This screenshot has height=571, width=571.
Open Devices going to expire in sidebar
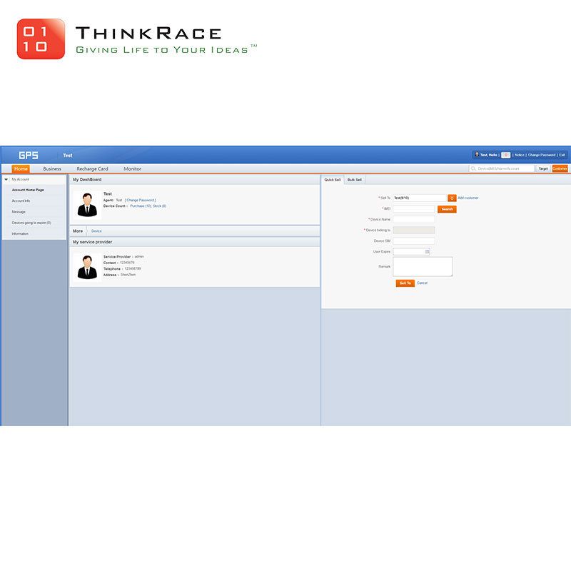[31, 223]
